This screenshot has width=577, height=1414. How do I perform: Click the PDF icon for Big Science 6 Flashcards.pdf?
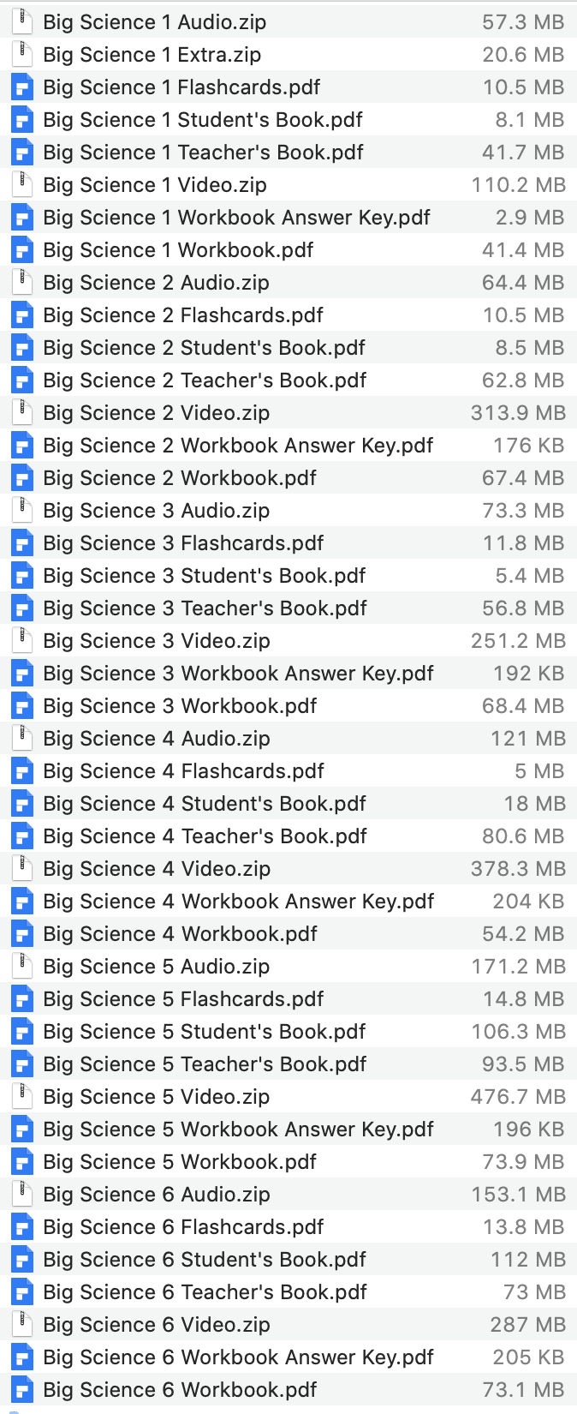point(22,1227)
